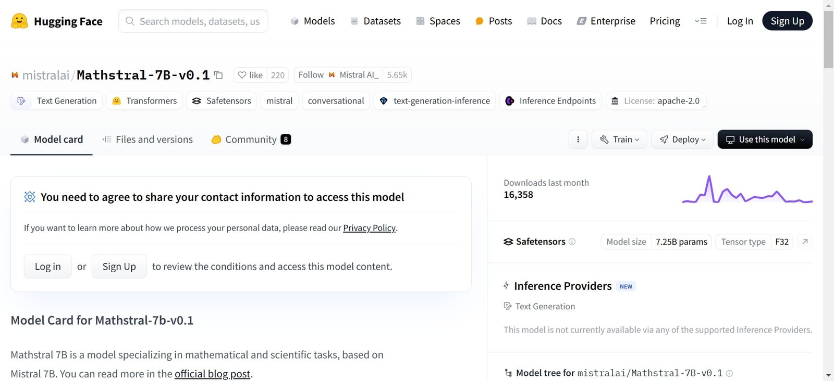834x381 pixels.
Task: Click the Privacy Policy link
Action: tap(369, 228)
